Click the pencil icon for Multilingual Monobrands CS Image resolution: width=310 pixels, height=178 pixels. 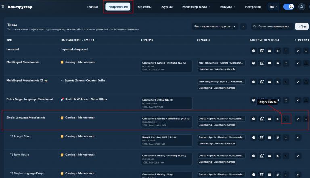pyautogui.click(x=298, y=82)
